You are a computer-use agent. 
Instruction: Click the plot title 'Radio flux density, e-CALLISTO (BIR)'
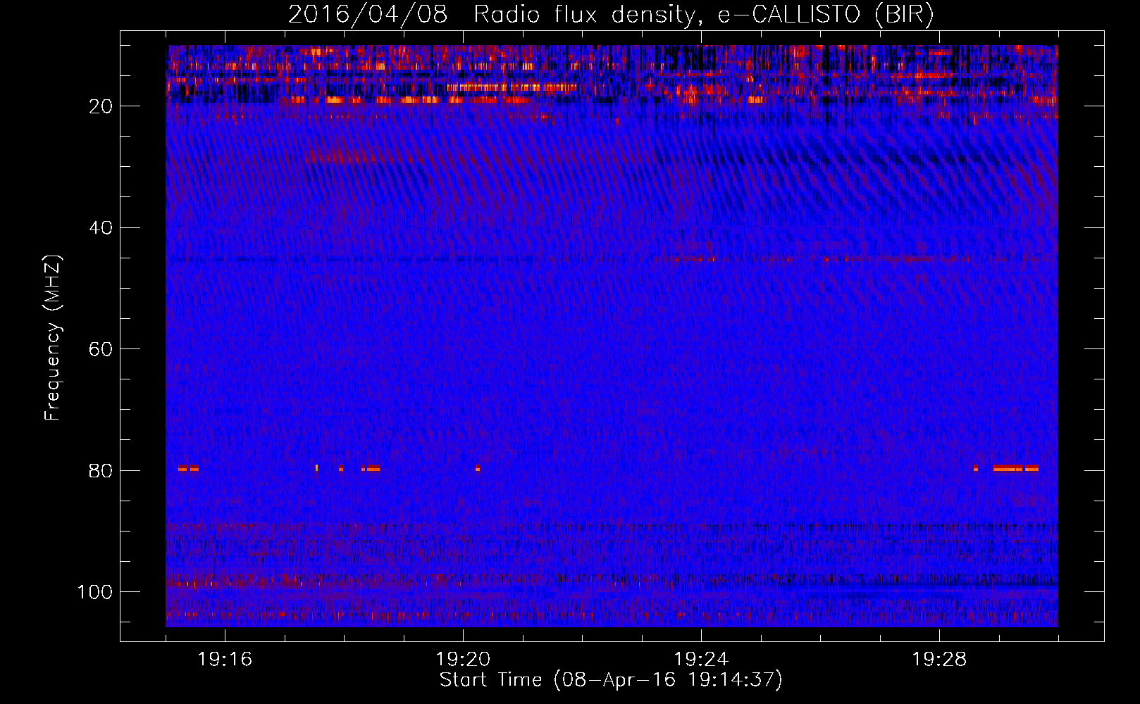point(704,15)
